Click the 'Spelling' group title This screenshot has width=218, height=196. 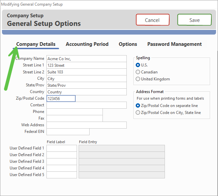coord(143,58)
